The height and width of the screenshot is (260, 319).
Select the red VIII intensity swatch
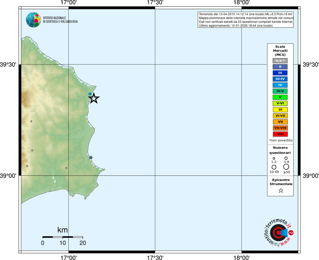[280, 134]
